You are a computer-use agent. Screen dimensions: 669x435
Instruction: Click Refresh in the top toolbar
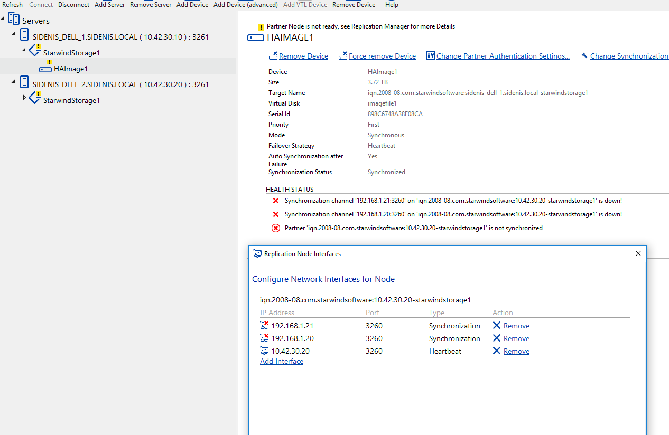coord(13,5)
